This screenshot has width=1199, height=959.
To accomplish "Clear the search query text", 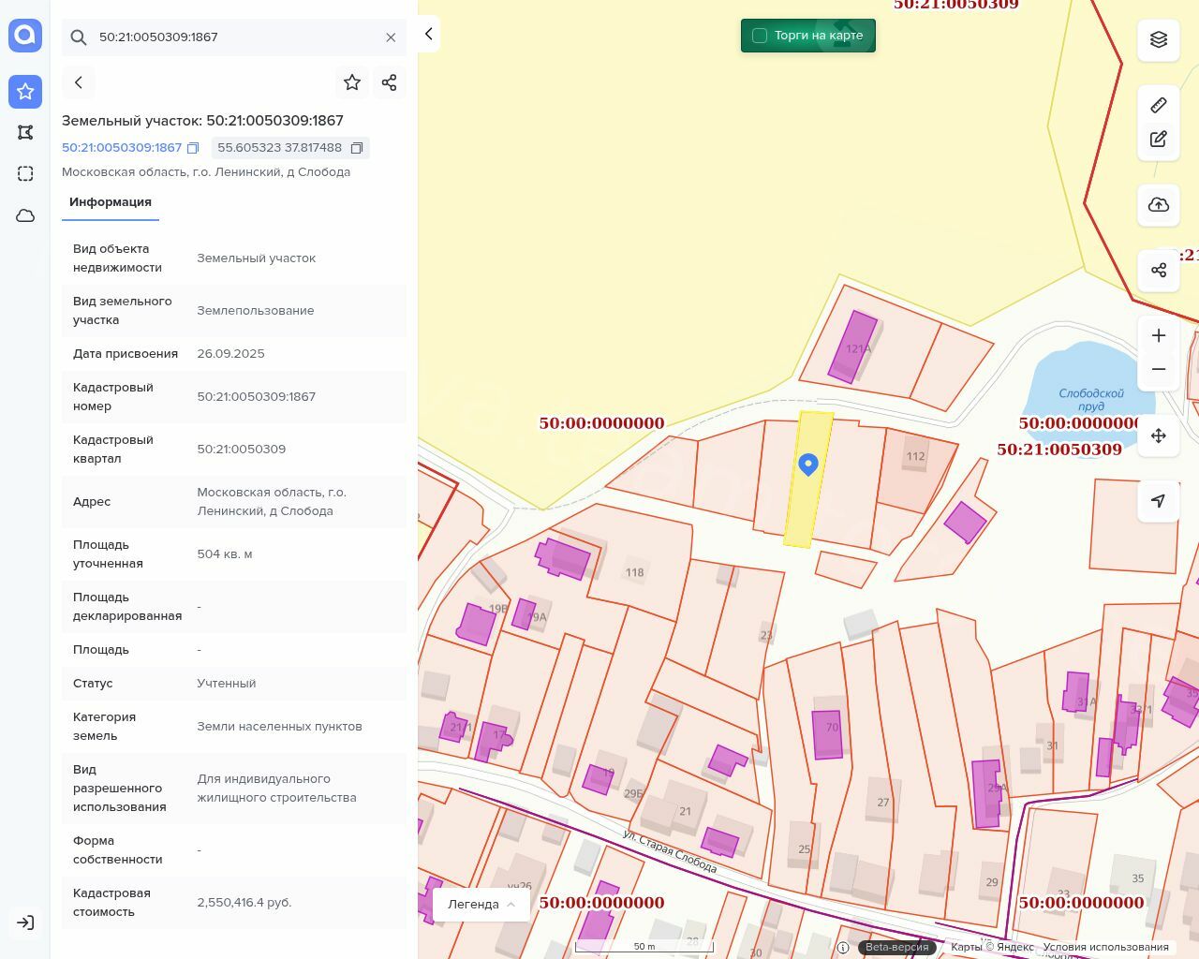I will pos(391,37).
